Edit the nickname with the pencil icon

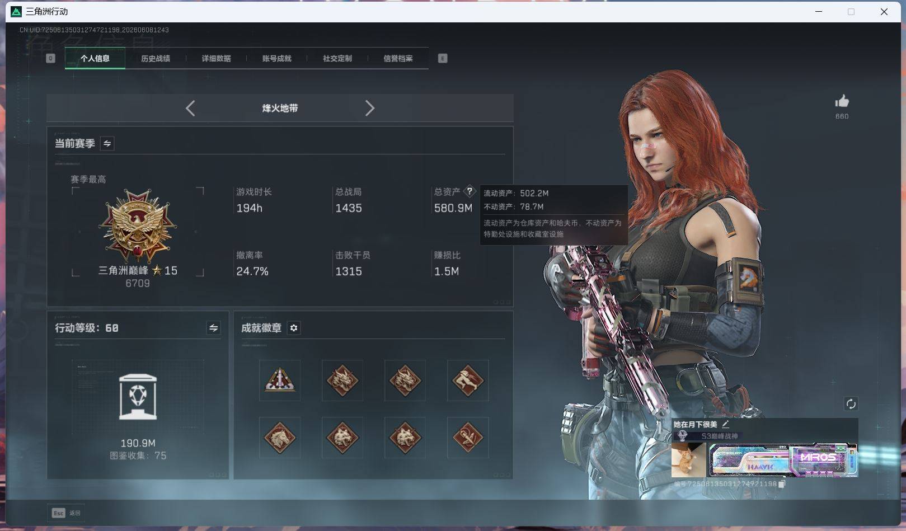725,424
